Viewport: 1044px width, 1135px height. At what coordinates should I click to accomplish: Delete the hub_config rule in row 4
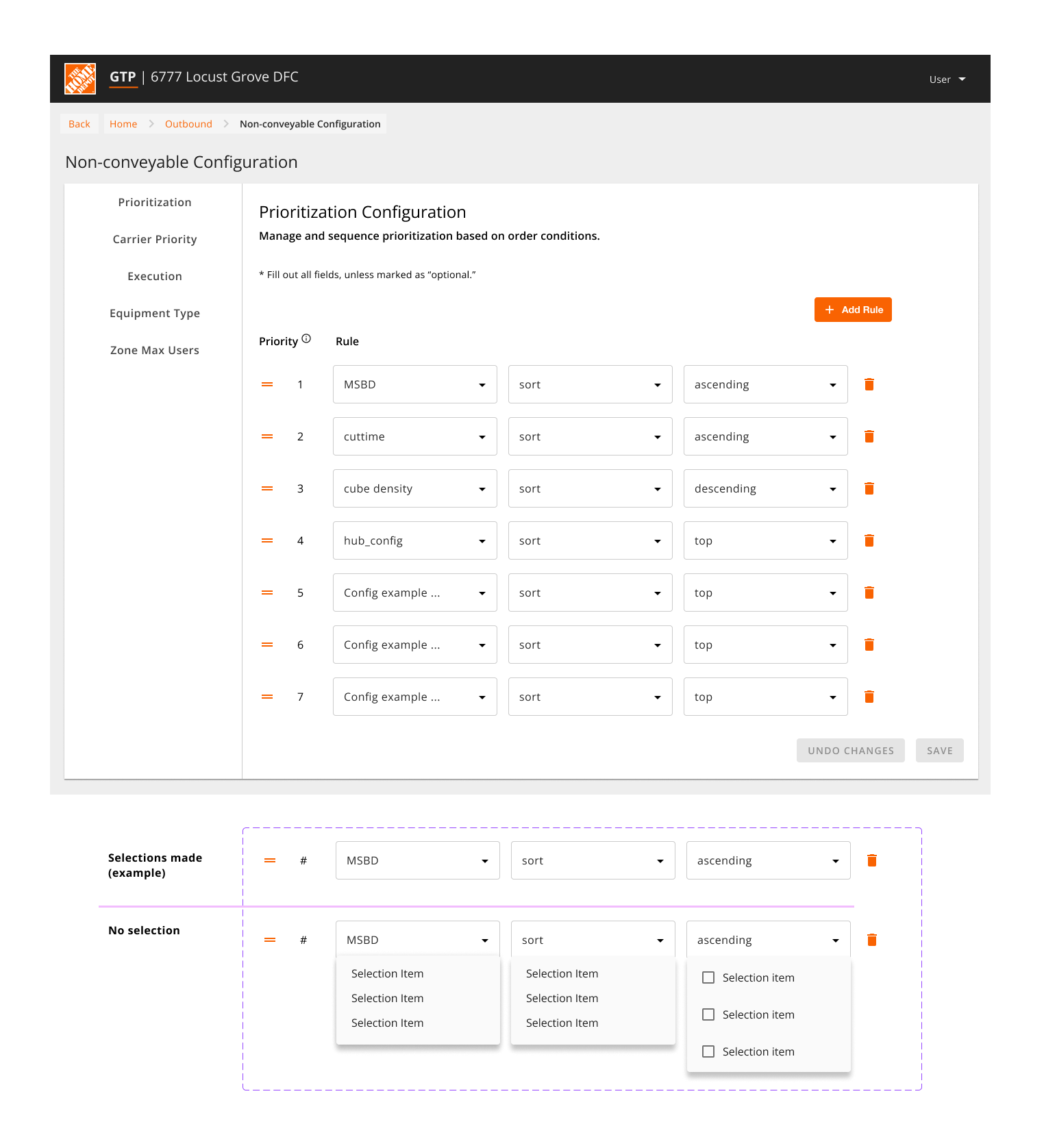tap(869, 540)
